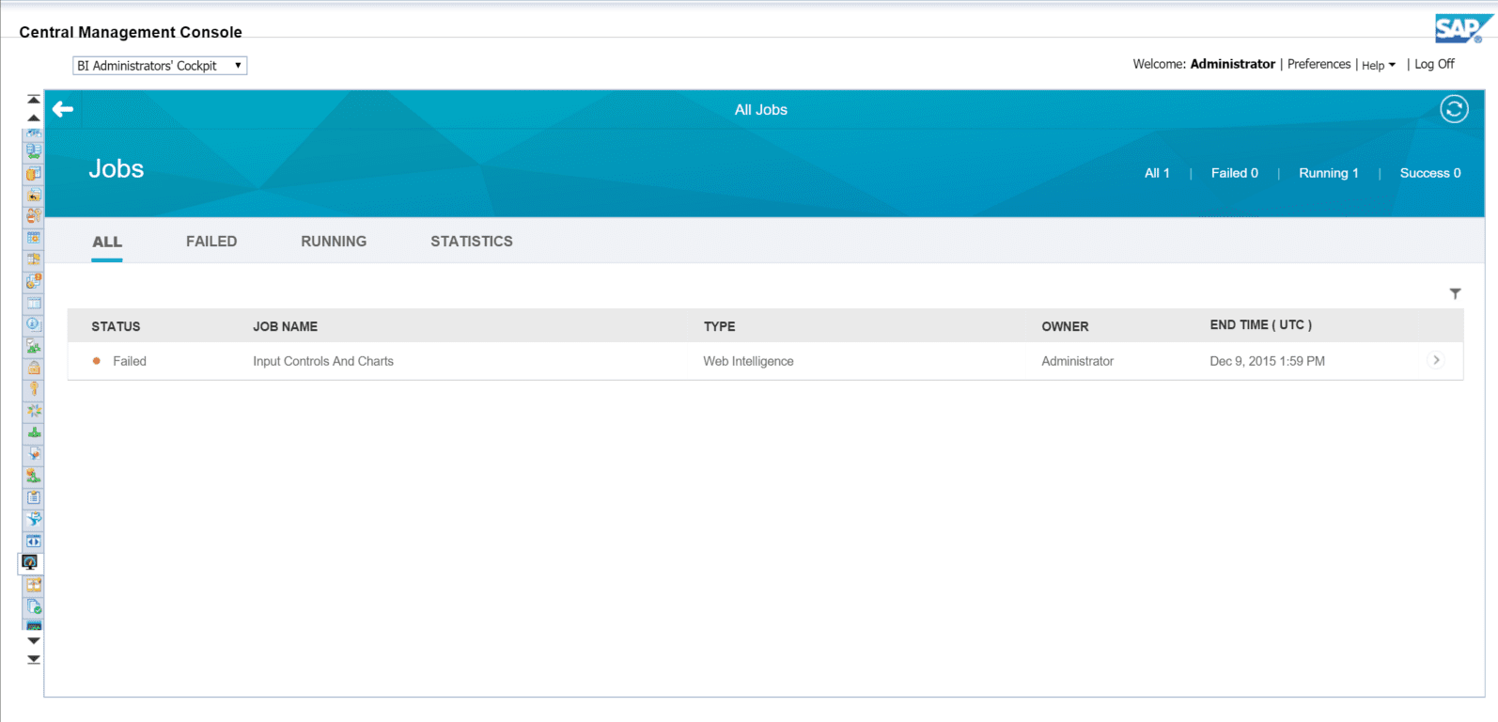Click end time 'Dec 9, 2015 1:59 PM'

(1267, 361)
